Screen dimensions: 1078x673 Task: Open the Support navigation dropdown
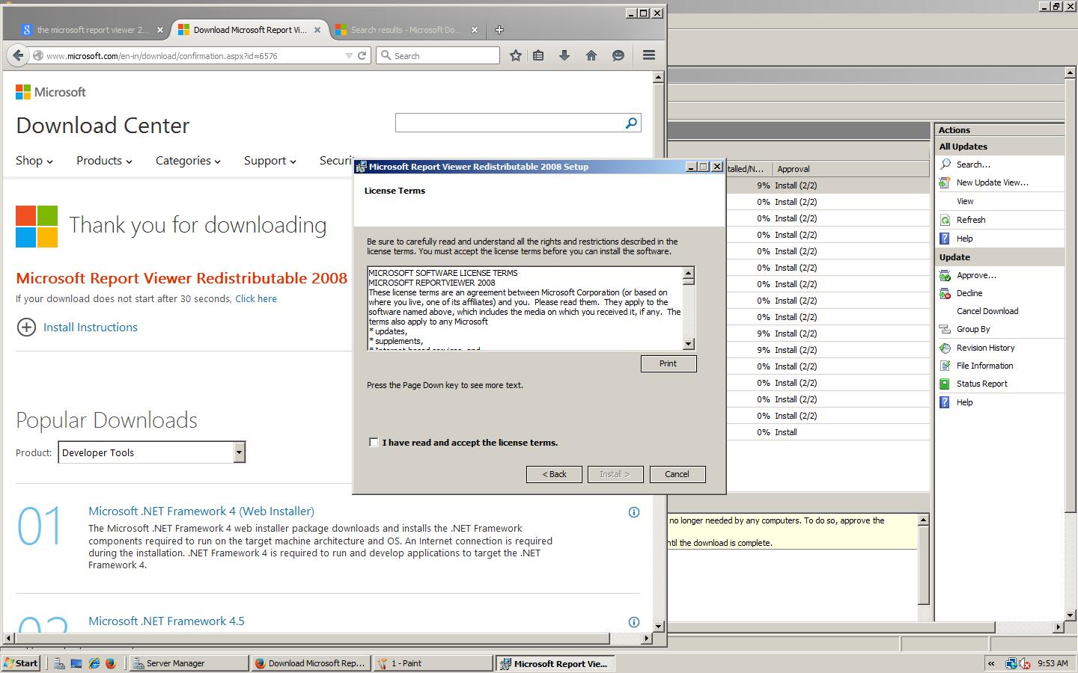(x=269, y=161)
